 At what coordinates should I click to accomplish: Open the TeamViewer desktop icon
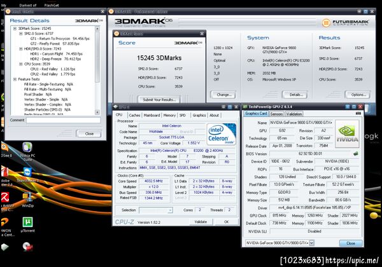tap(27, 175)
